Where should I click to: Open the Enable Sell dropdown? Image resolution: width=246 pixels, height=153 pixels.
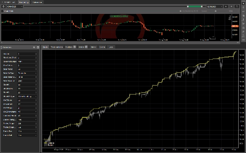coord(27,135)
